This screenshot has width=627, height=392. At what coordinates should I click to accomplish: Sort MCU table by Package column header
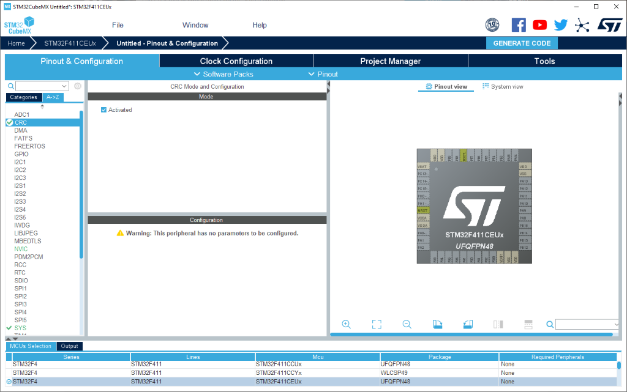point(440,357)
